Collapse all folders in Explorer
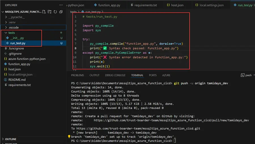The width and height of the screenshot is (255, 144). pyautogui.click(x=61, y=12)
